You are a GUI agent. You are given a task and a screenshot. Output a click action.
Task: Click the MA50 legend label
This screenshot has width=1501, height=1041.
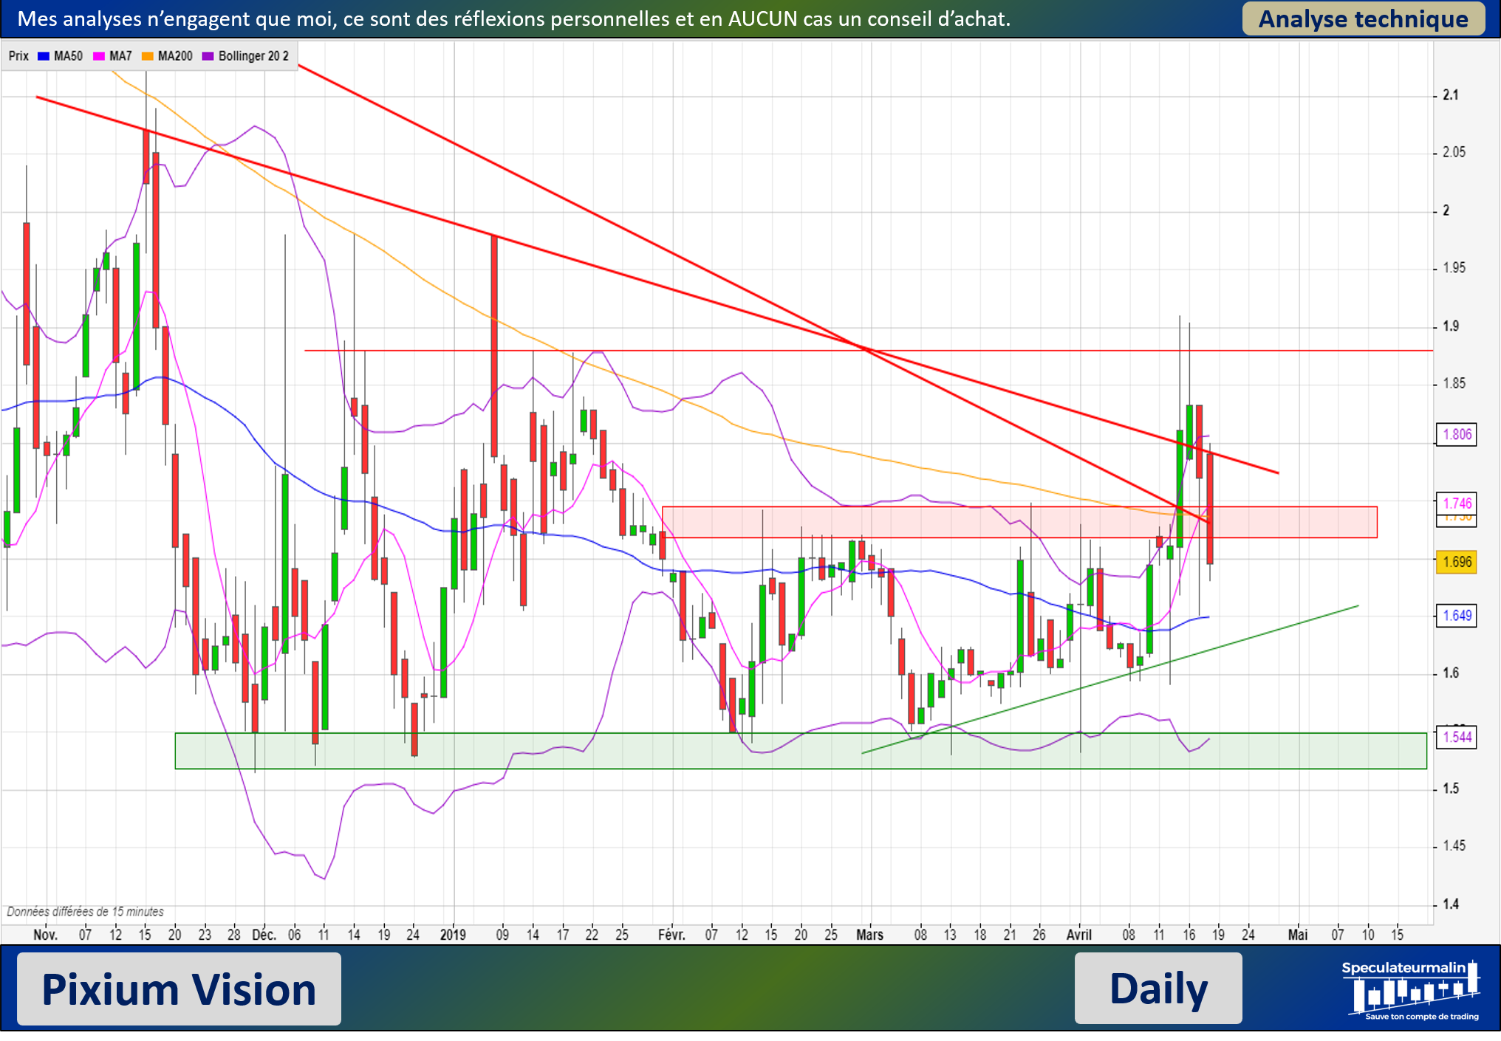pos(69,56)
